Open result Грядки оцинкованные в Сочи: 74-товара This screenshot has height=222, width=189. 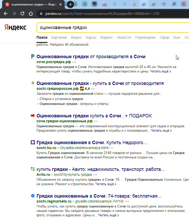(x=99, y=196)
